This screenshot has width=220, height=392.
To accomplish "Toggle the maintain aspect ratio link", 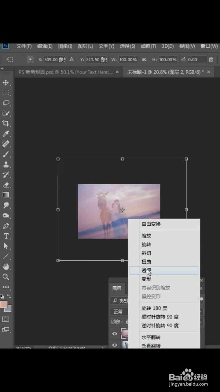I will [144, 59].
